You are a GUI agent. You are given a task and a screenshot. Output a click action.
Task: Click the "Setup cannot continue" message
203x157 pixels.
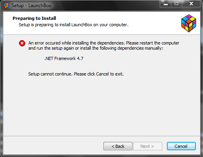click(76, 74)
